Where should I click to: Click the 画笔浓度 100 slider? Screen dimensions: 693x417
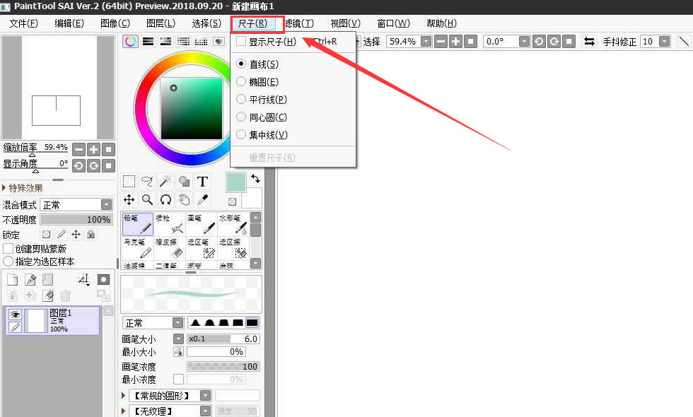223,366
